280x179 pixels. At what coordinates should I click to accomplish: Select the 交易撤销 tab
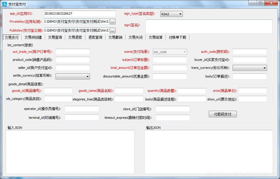tap(116, 37)
